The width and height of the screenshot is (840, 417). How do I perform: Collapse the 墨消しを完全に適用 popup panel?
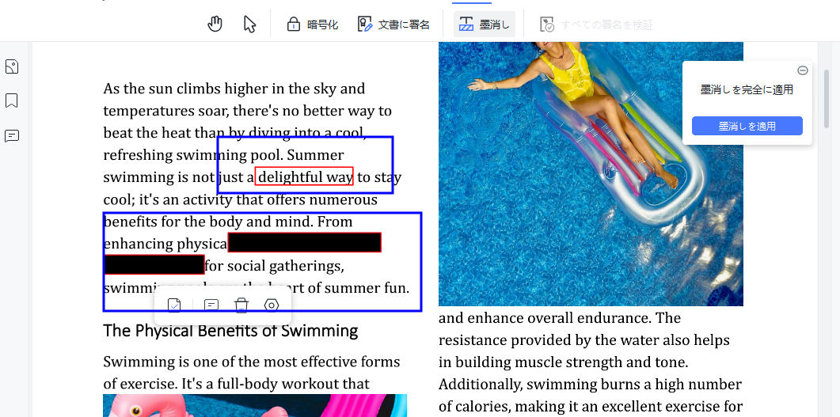802,70
